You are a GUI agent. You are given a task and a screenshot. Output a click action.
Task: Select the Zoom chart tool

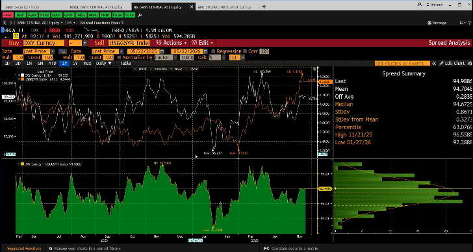coord(192,69)
